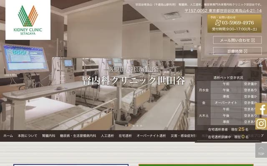This screenshot has height=166, width=267.
Task: Call the clinic via 03-5969-4976 banner
Action: point(234,24)
